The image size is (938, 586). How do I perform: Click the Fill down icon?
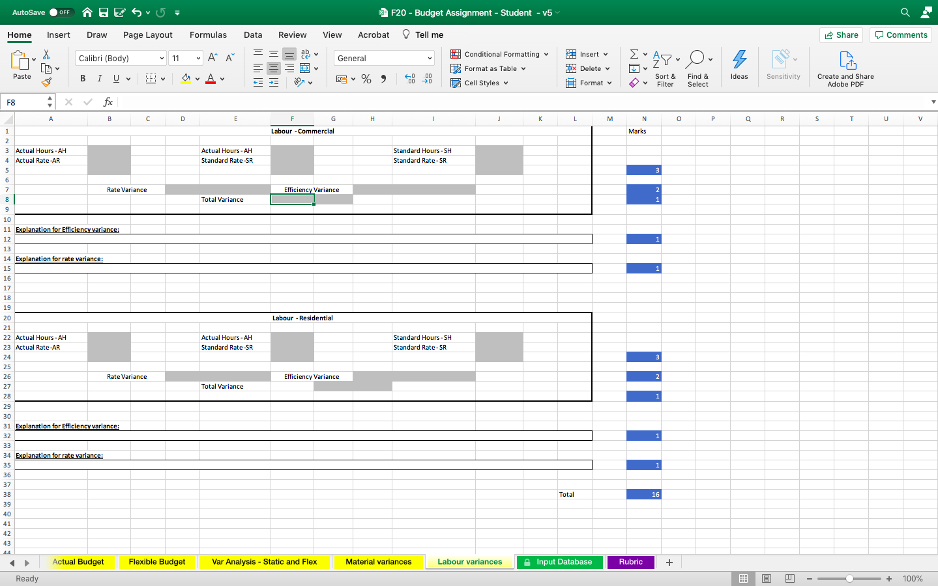[634, 68]
